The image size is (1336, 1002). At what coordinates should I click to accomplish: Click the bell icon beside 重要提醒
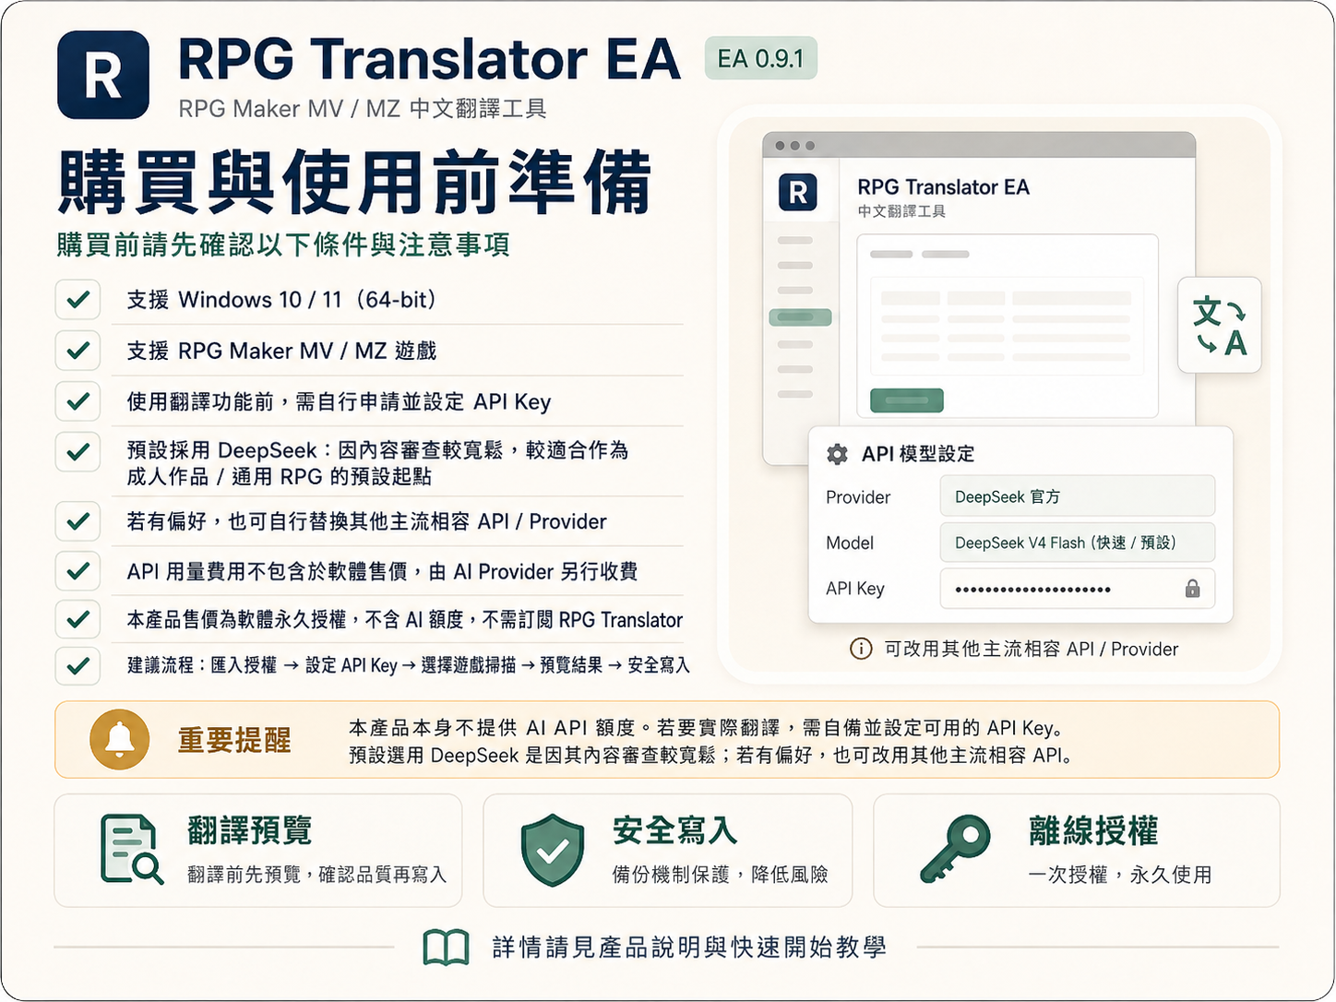tap(119, 740)
